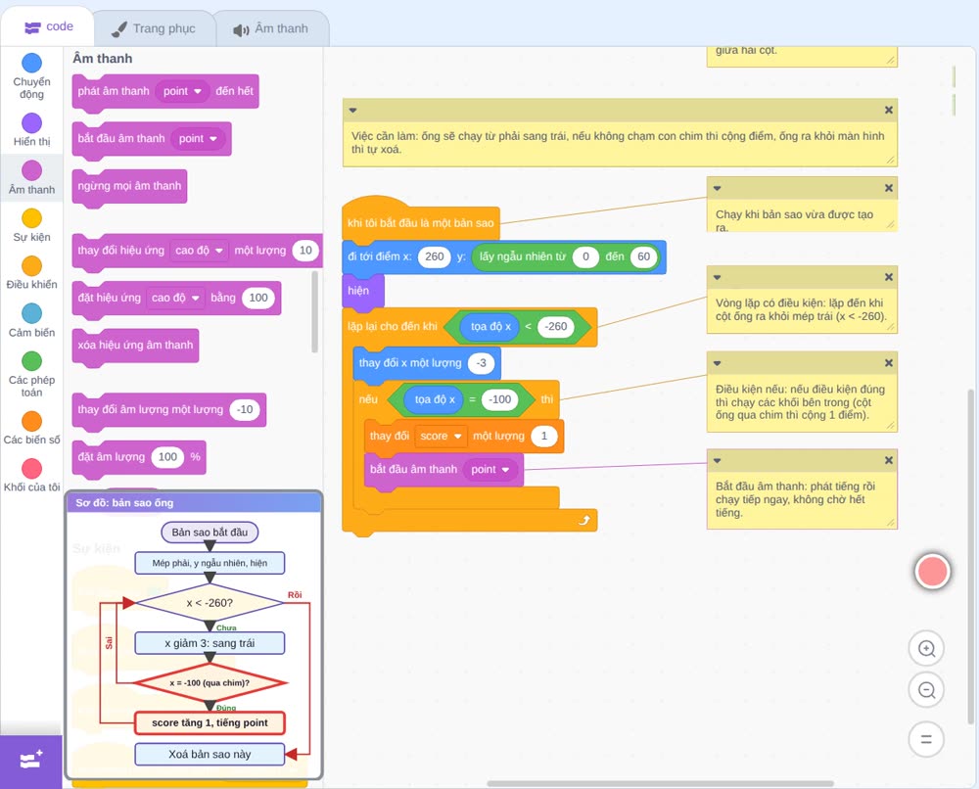Switch to the Âm thanh tab

[x=271, y=28]
